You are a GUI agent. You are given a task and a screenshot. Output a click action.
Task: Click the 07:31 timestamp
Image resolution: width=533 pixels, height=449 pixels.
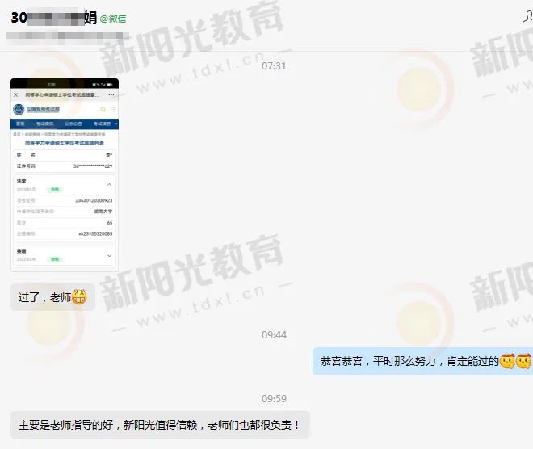click(x=274, y=66)
